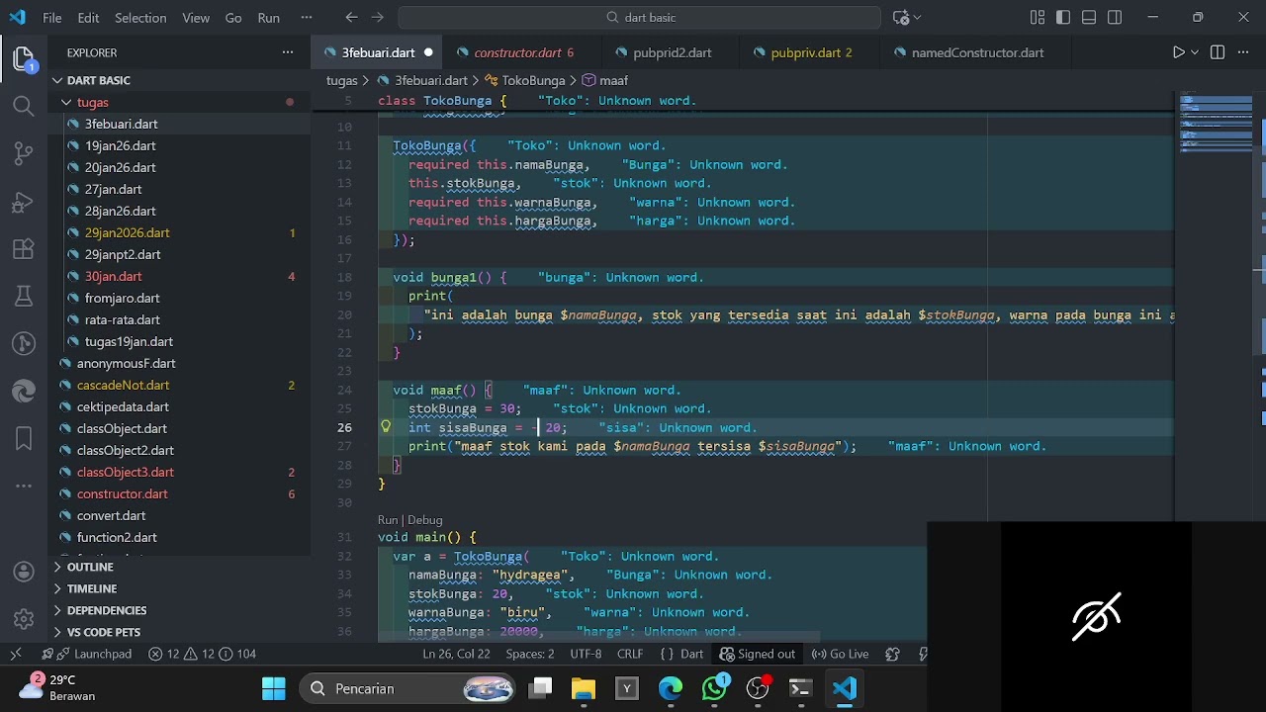The height and width of the screenshot is (712, 1266).
Task: Go back with the navigation arrow
Action: pos(352,18)
